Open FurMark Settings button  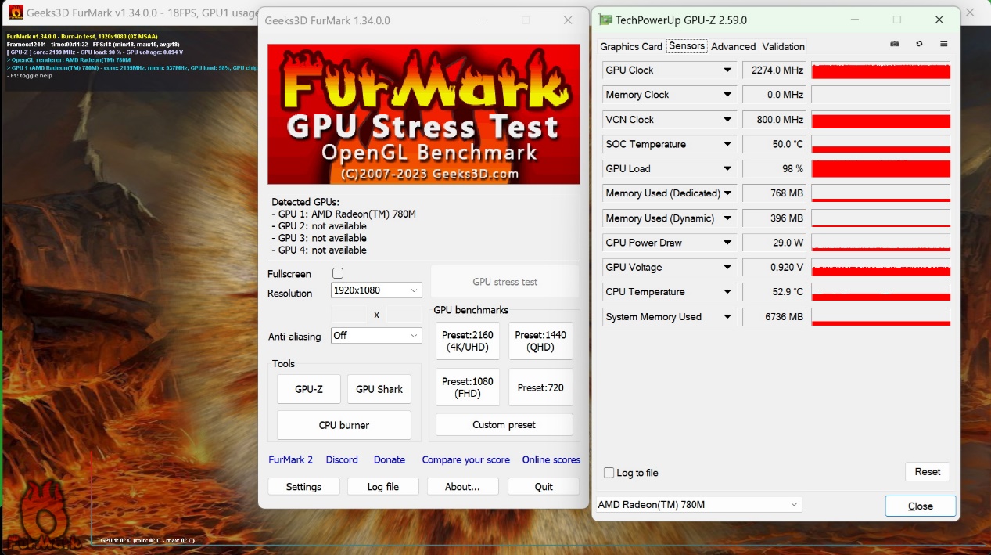[x=303, y=487]
